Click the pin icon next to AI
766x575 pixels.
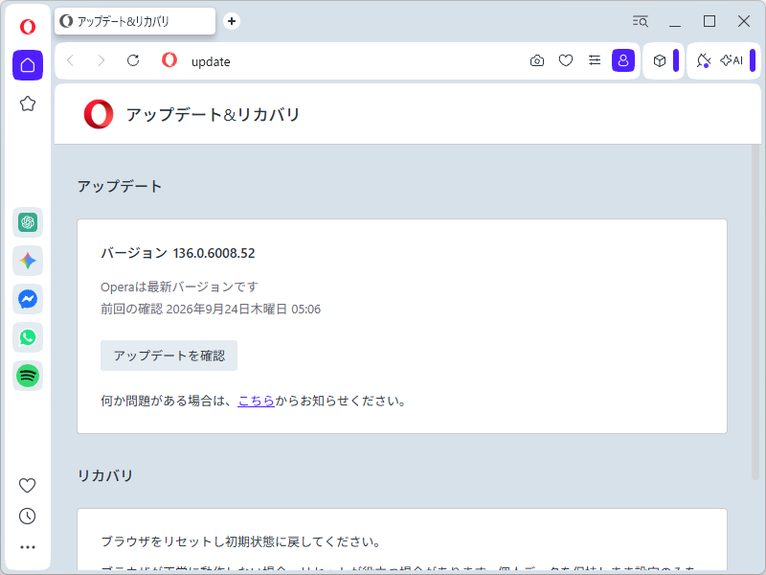coord(704,60)
